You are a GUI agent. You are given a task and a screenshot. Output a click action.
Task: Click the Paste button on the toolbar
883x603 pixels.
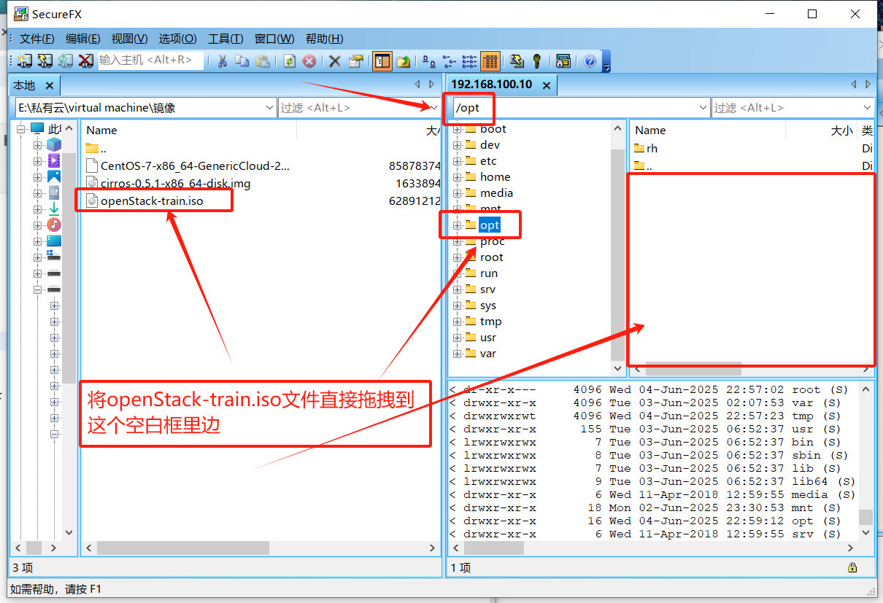[x=264, y=61]
